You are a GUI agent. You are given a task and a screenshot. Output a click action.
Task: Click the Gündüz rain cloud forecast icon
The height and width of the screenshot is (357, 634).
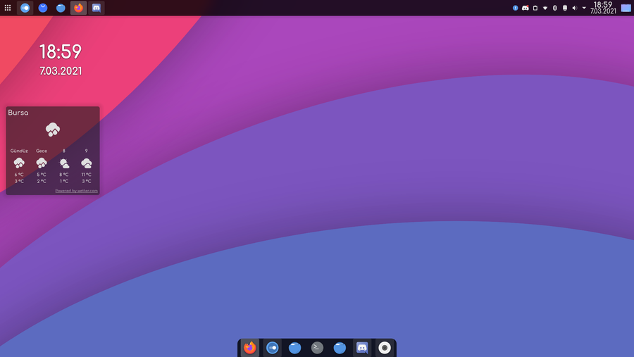click(19, 163)
